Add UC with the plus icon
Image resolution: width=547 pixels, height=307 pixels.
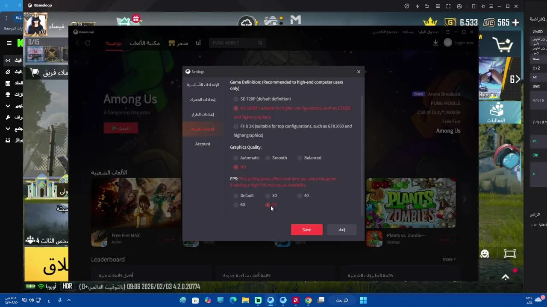pyautogui.click(x=515, y=22)
